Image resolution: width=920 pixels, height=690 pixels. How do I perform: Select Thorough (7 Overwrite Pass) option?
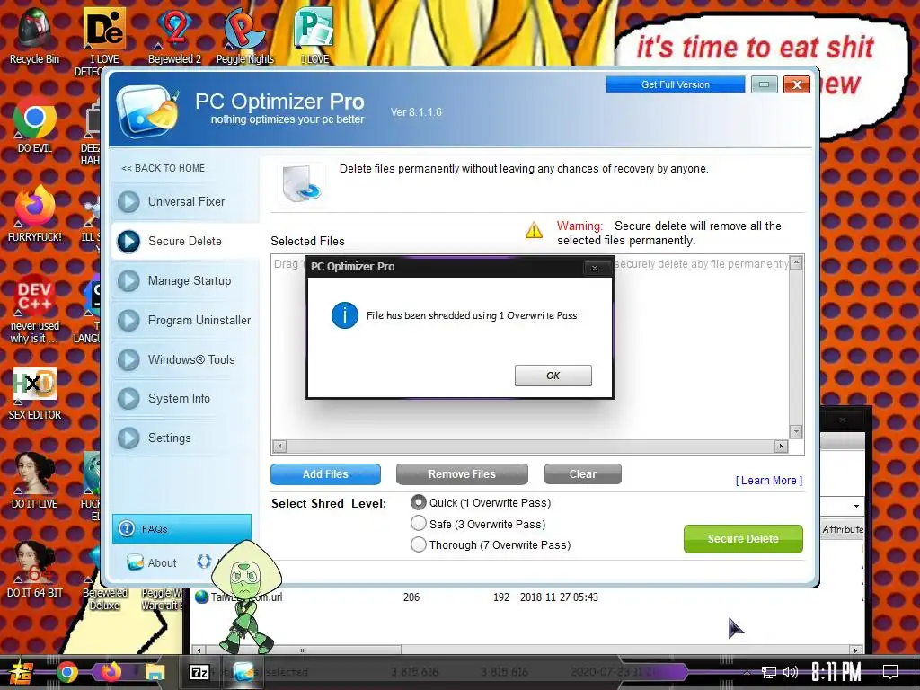419,544
